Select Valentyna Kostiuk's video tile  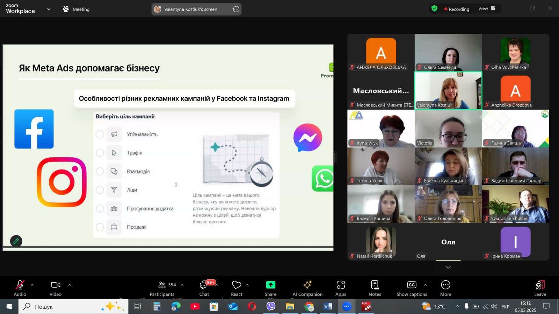click(x=448, y=91)
